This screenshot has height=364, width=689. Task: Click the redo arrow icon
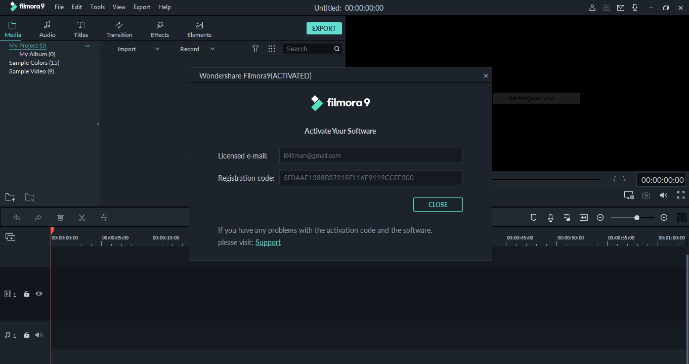(x=38, y=218)
